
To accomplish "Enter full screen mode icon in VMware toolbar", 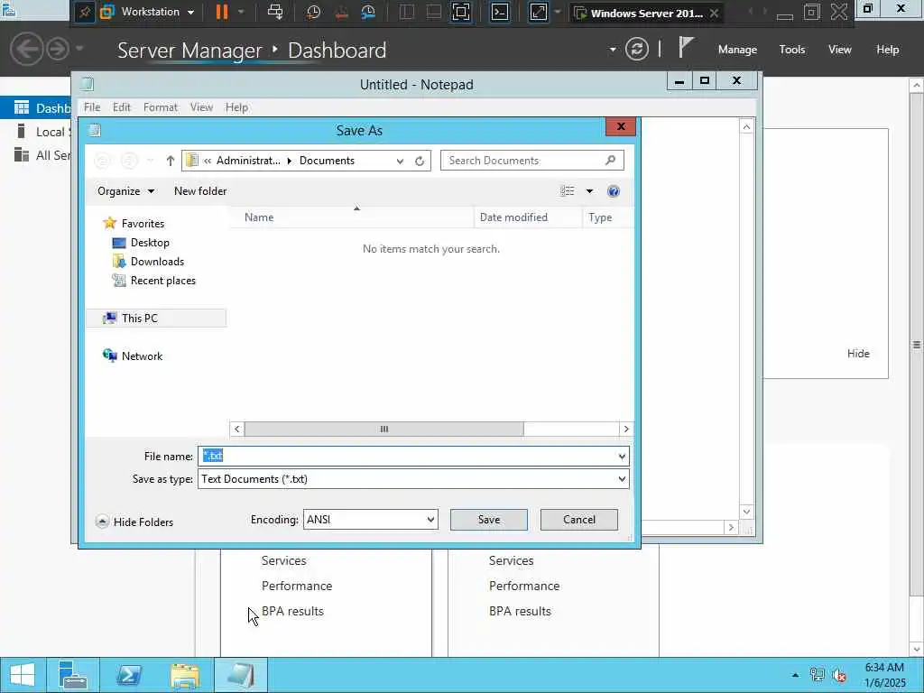I will tap(461, 12).
